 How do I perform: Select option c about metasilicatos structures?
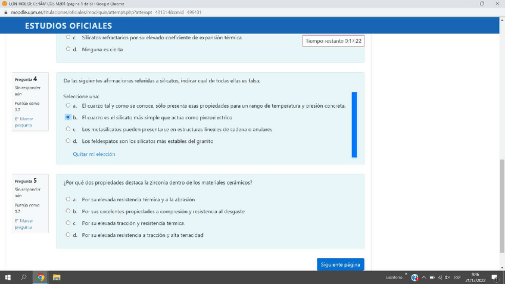point(68,129)
